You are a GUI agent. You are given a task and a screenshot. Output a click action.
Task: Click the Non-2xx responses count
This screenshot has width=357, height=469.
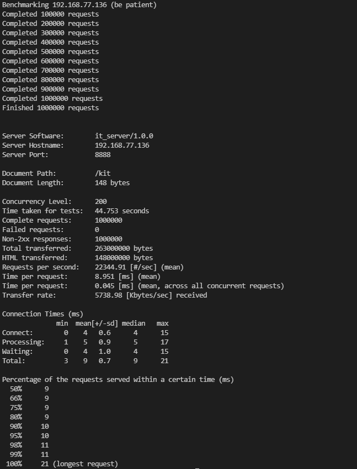pyautogui.click(x=108, y=239)
